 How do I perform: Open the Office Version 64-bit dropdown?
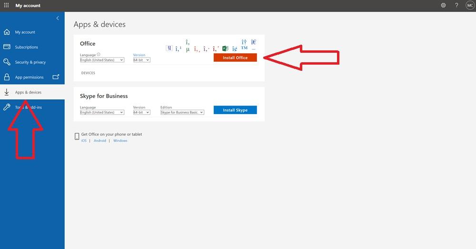141,60
